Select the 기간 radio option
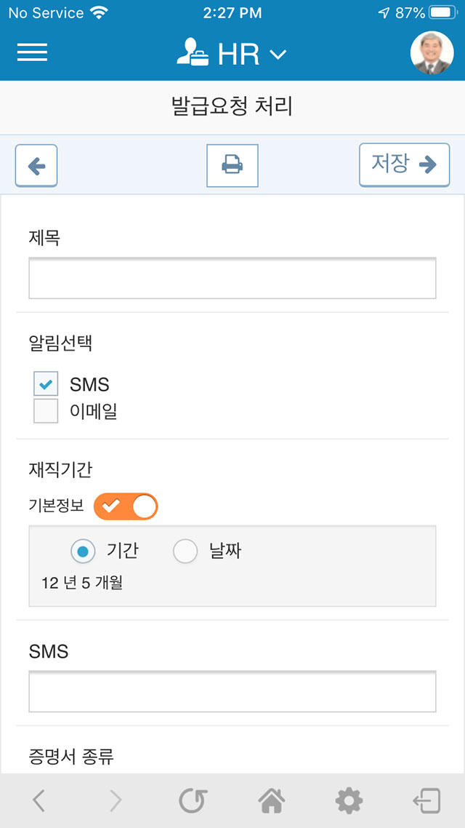 pyautogui.click(x=83, y=552)
